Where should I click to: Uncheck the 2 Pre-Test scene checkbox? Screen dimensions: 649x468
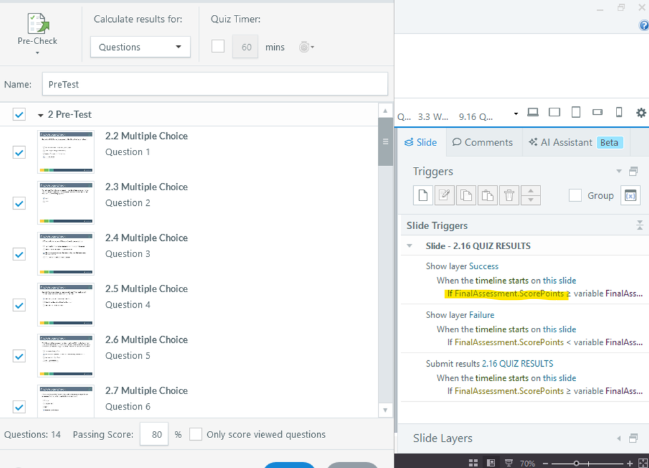[19, 114]
